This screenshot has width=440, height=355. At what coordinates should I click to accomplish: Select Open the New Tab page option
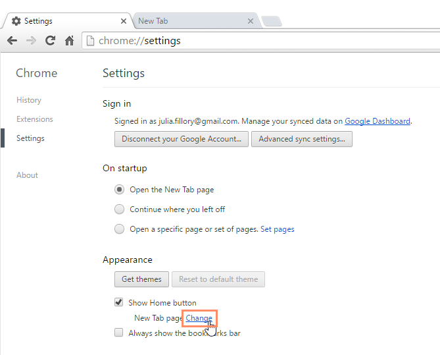coord(119,190)
